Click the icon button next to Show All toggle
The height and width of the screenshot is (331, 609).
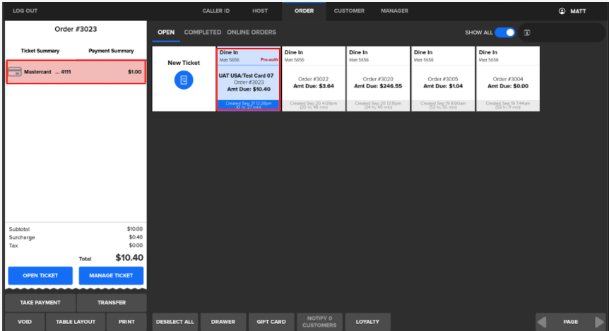(528, 32)
